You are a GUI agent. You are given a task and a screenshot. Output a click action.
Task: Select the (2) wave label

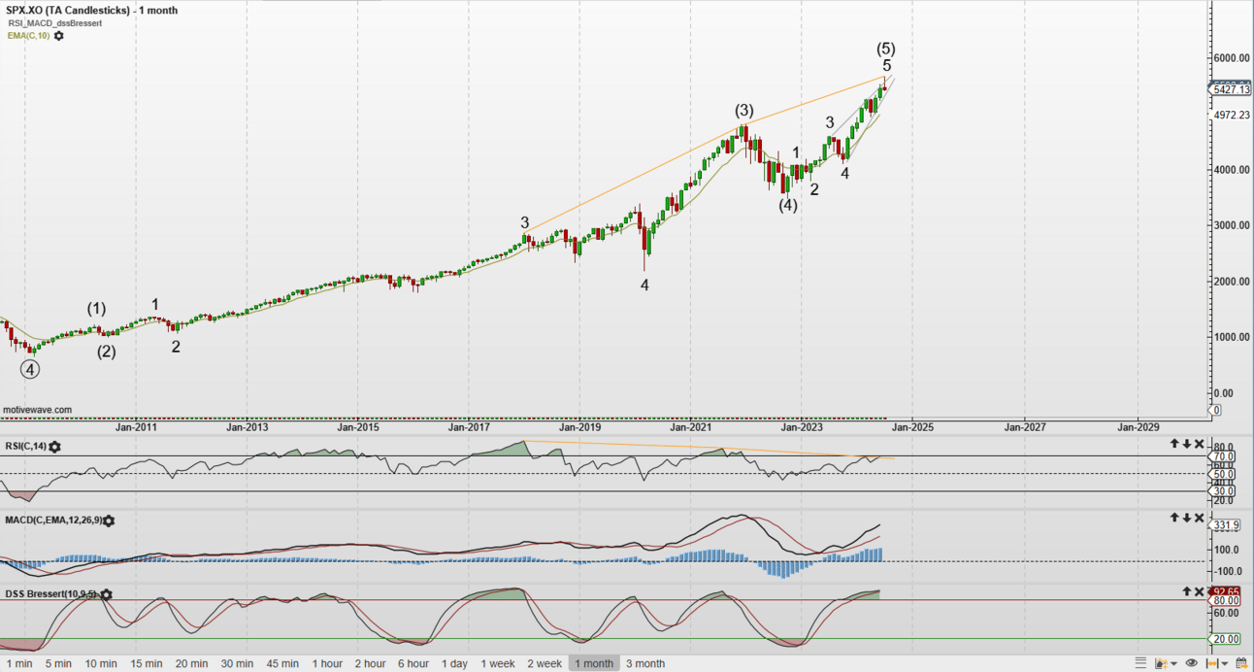(106, 352)
